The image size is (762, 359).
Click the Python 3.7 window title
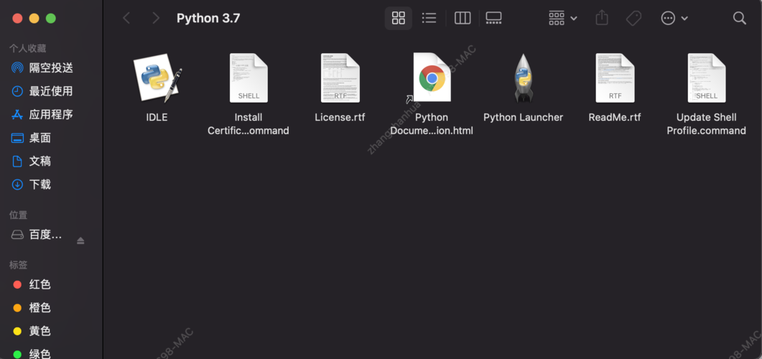pyautogui.click(x=208, y=19)
